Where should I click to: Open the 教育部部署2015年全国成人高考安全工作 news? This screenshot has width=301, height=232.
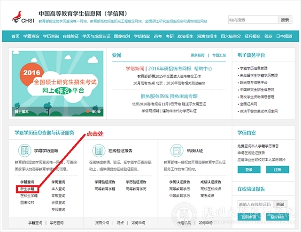click(169, 76)
